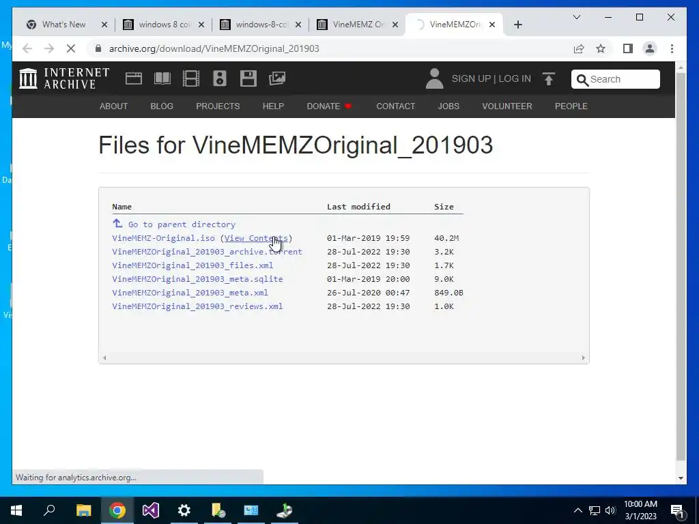Click the address bar URL
The height and width of the screenshot is (524, 699).
coord(214,48)
